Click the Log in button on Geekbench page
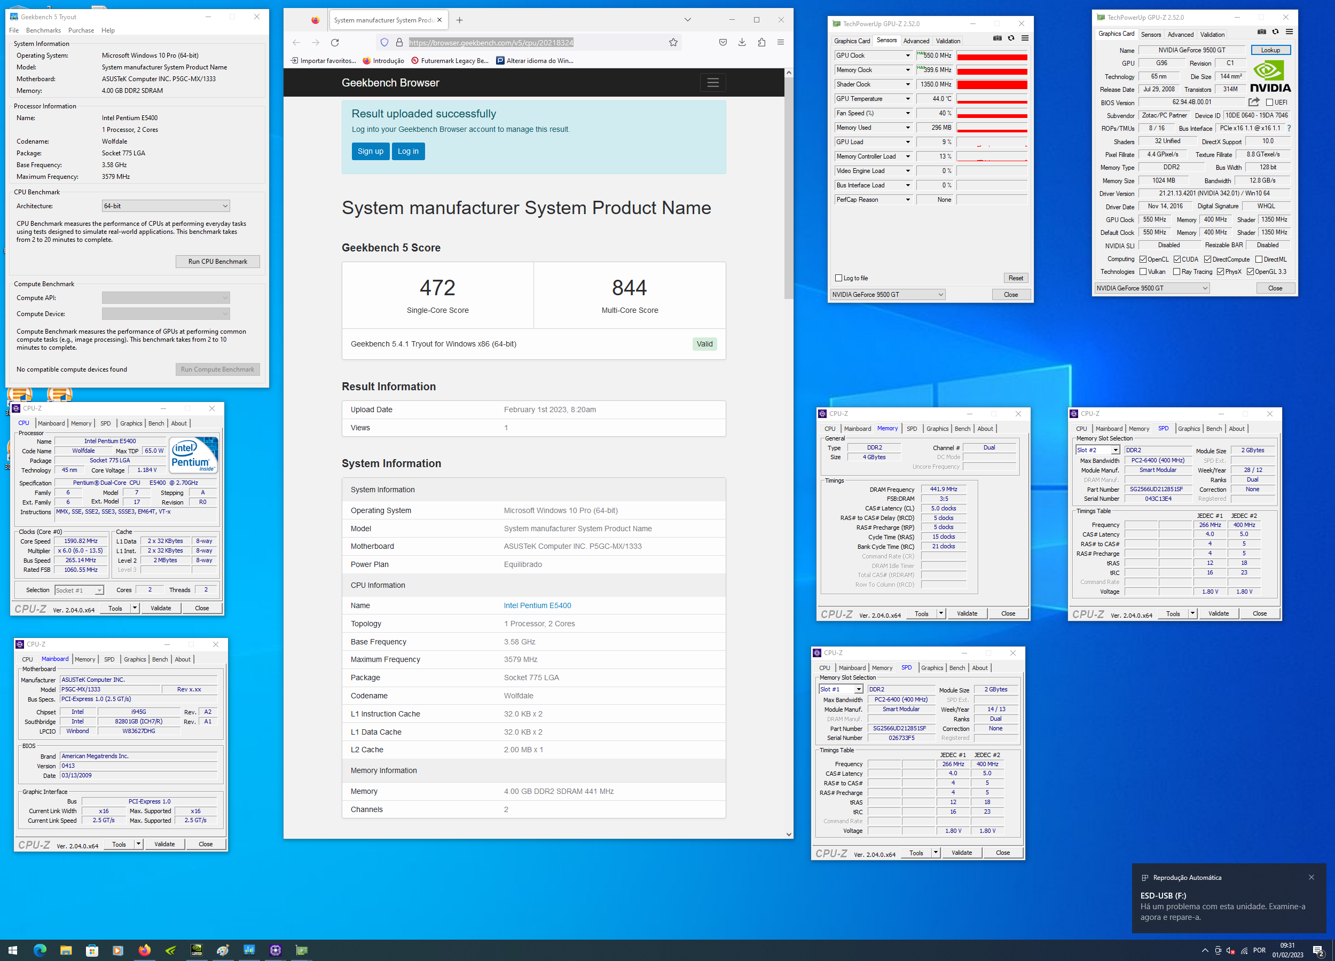 coord(408,151)
